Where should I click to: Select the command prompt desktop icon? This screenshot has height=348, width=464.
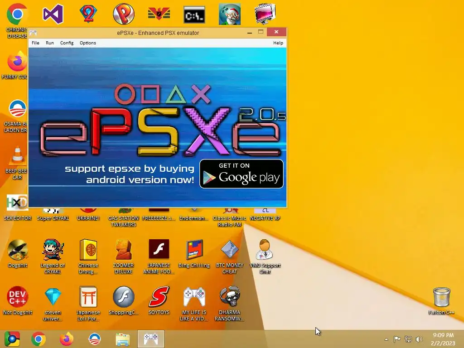(194, 14)
